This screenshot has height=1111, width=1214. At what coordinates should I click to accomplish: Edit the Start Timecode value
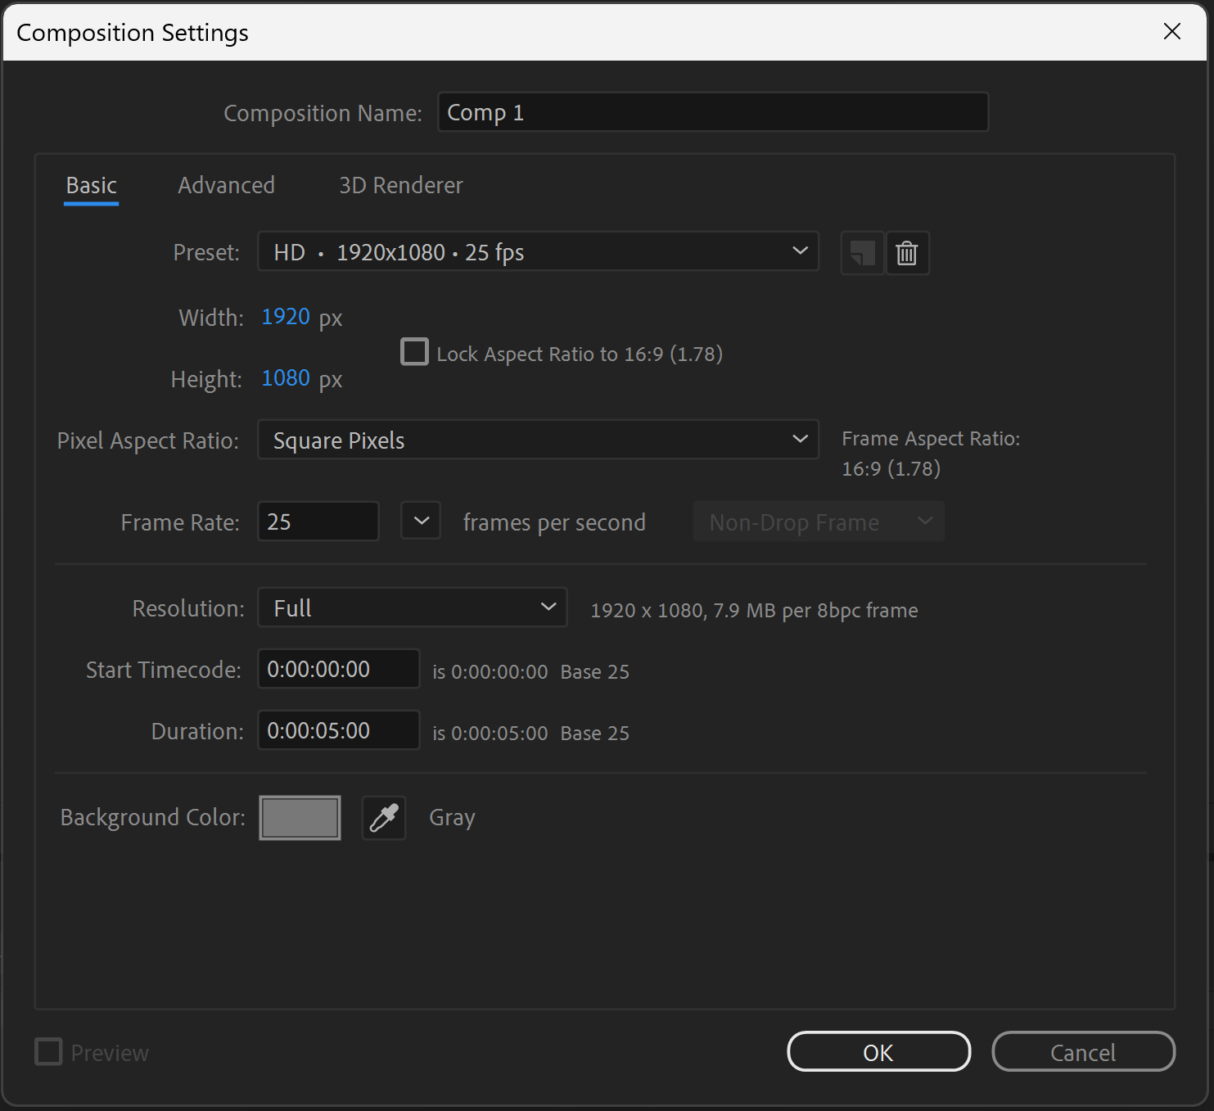pos(338,669)
